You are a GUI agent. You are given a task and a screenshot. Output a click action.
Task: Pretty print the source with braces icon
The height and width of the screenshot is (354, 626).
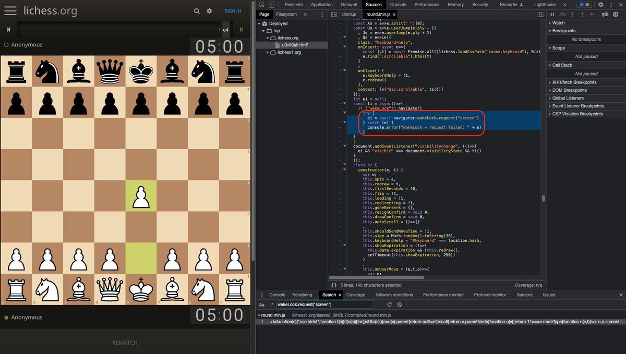coord(334,285)
